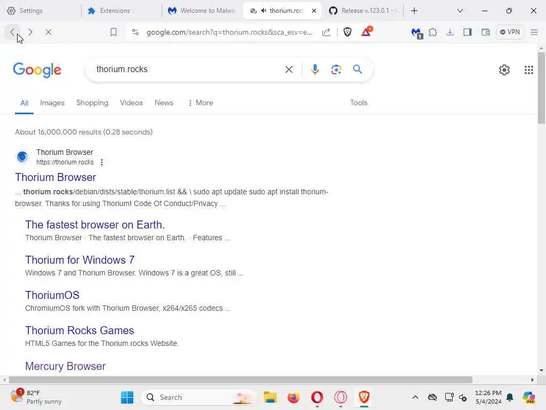The width and height of the screenshot is (546, 410).
Task: Click the taskbar Search box
Action: click(x=198, y=397)
